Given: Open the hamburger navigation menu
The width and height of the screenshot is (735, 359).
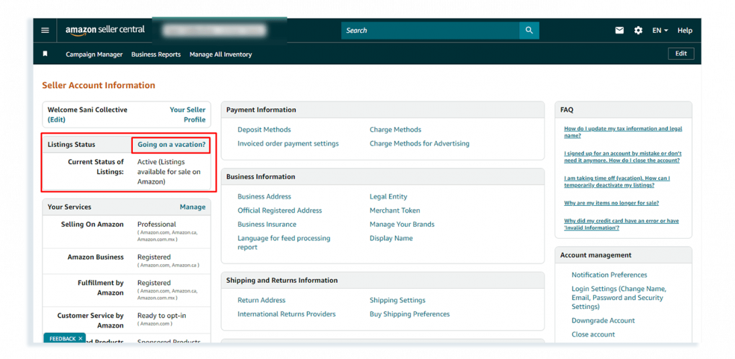Looking at the screenshot, I should click(45, 31).
